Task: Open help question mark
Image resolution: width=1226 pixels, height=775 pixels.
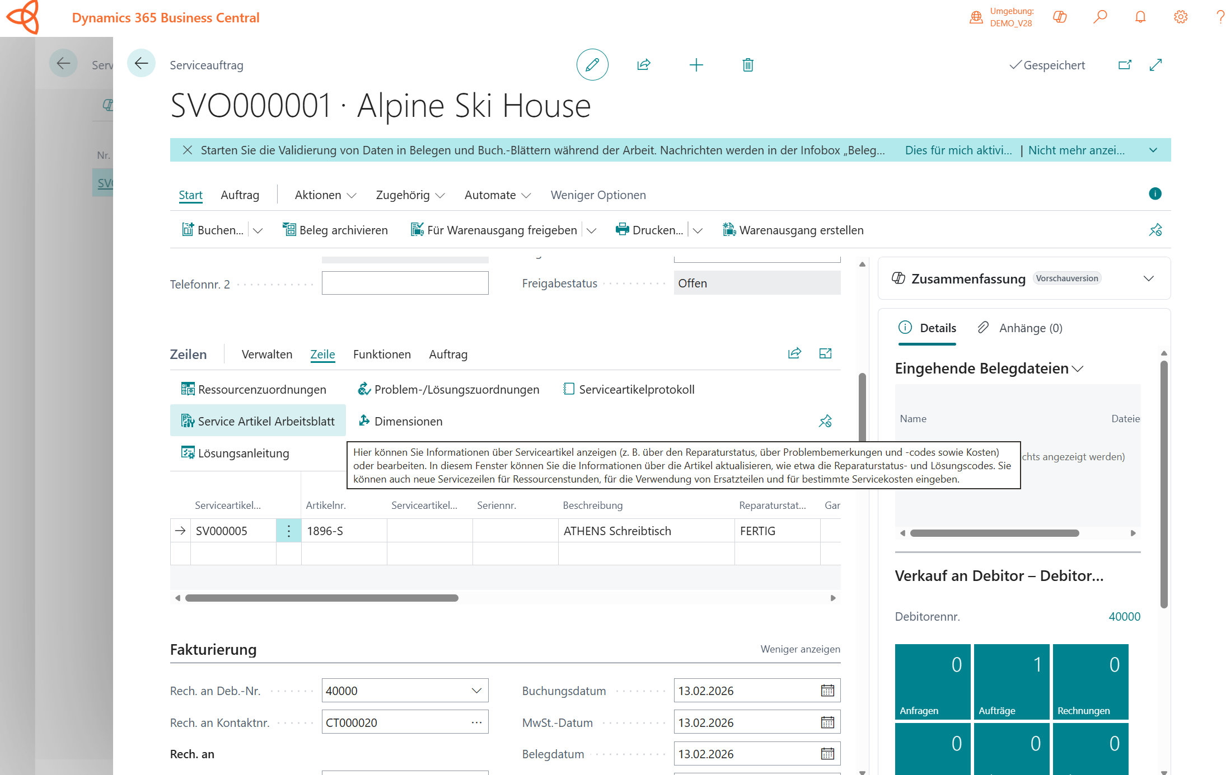Action: click(x=1220, y=17)
